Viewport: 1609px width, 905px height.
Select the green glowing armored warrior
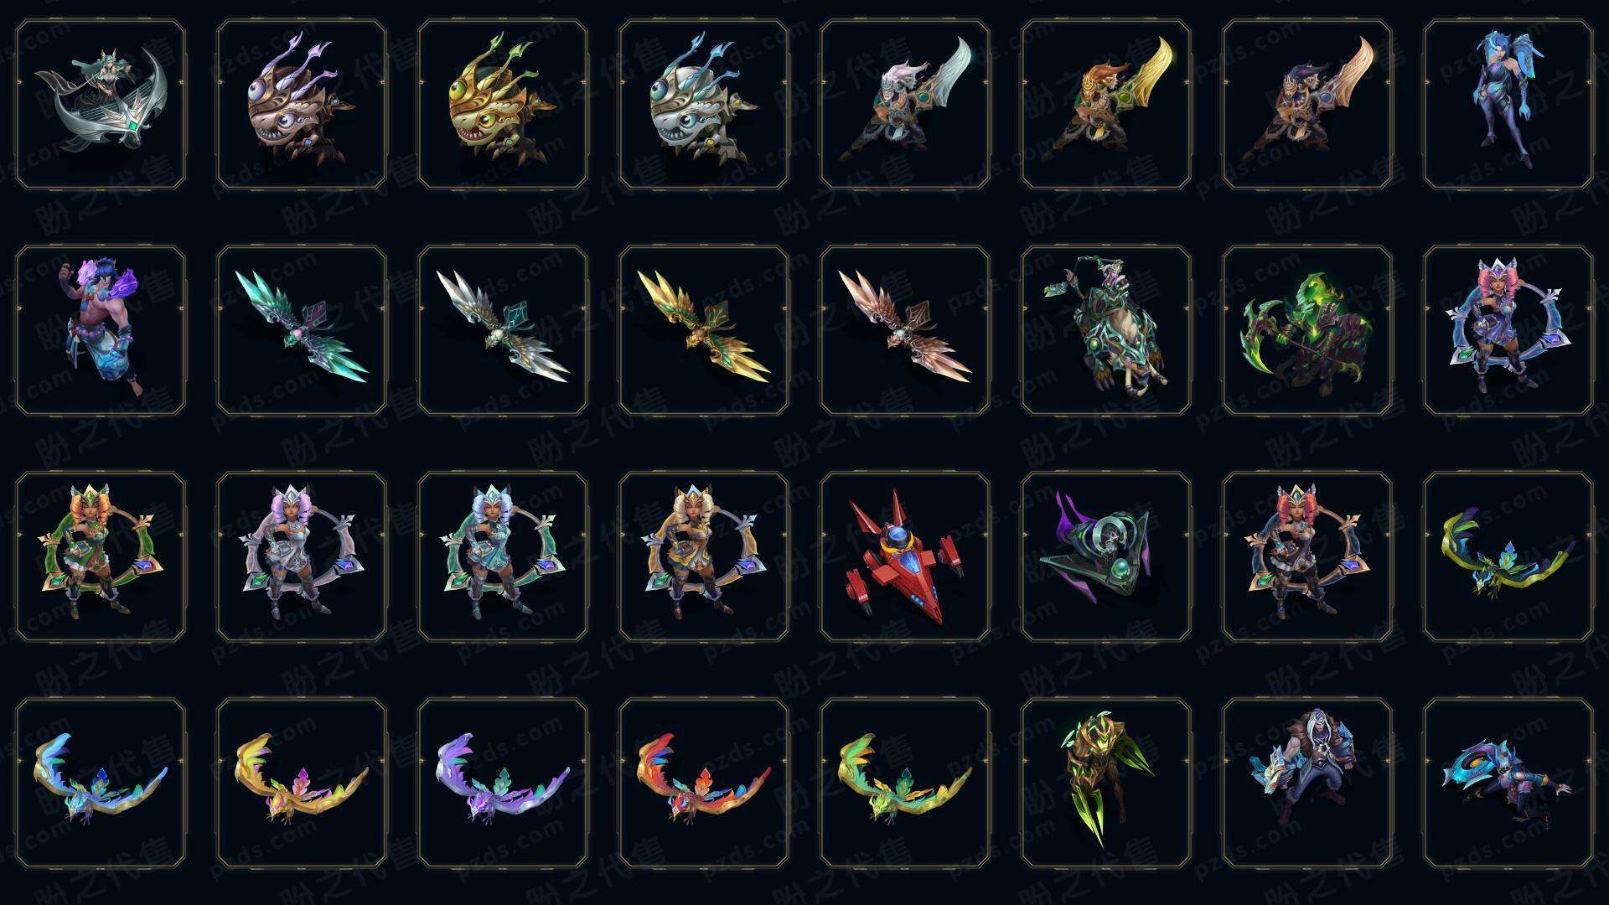coord(1106,783)
